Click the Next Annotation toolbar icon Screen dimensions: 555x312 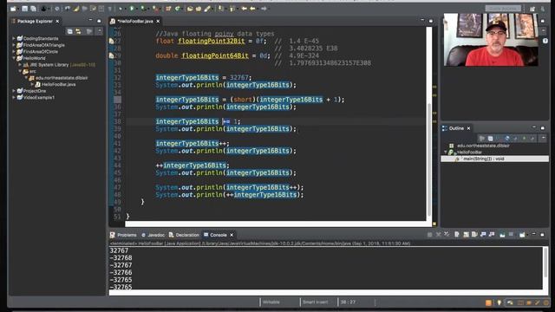coord(221,9)
